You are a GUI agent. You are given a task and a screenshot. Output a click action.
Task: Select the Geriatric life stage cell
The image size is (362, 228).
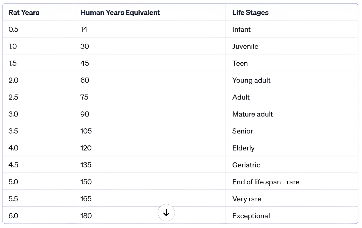click(246, 165)
